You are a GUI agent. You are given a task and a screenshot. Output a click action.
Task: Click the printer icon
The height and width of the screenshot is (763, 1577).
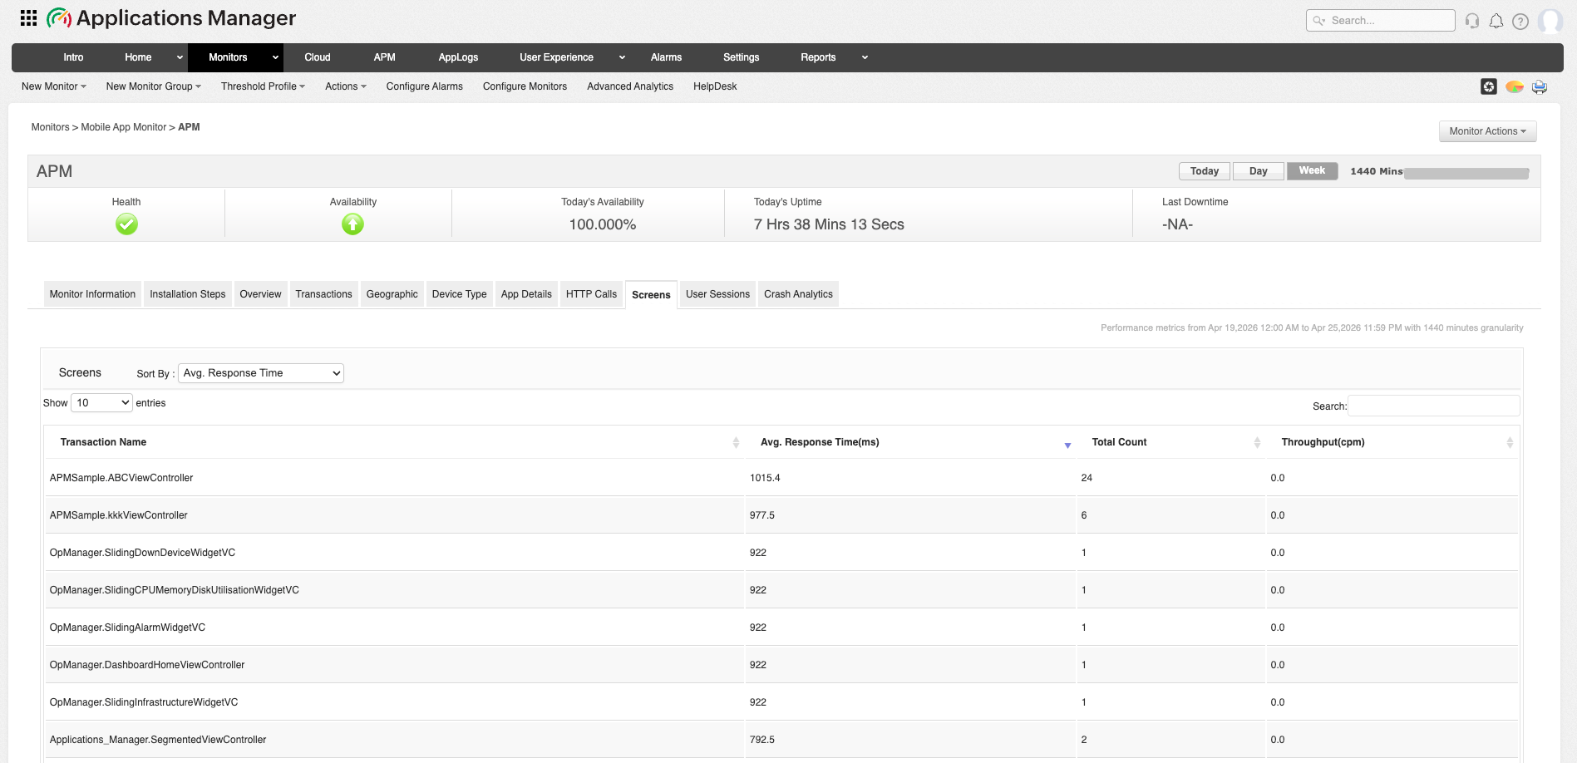point(1540,86)
